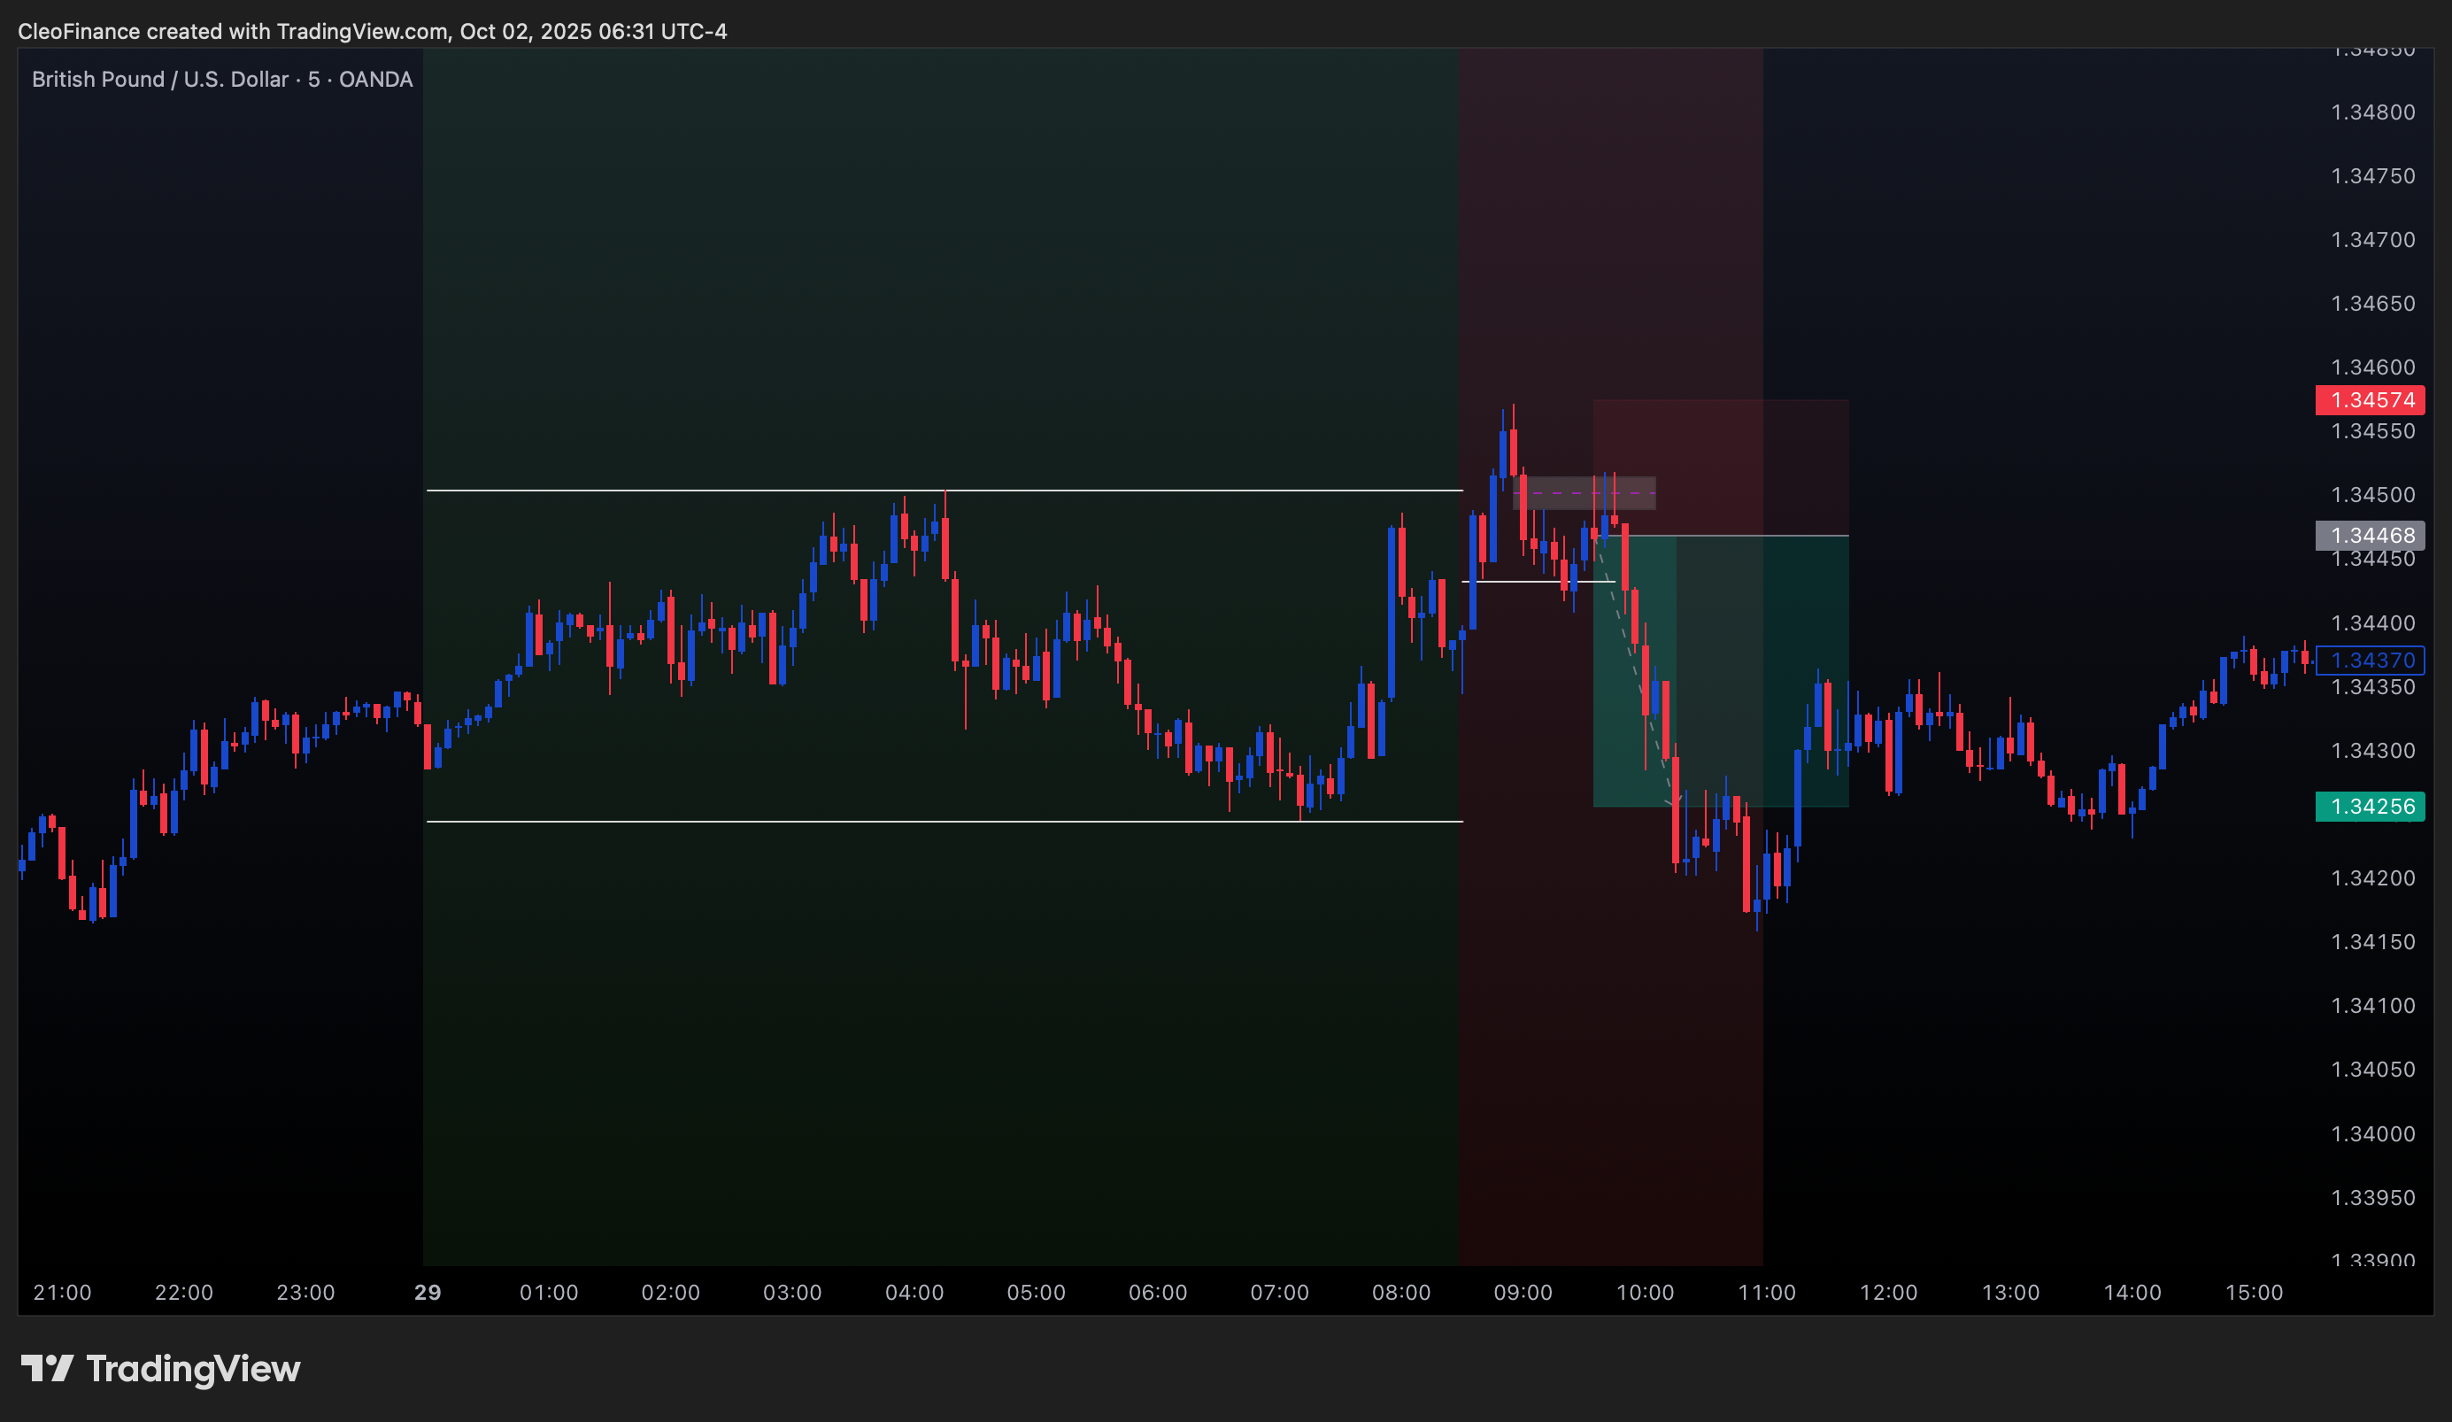The height and width of the screenshot is (1422, 2452).
Task: Click the 21:00 time axis label
Action: click(x=62, y=1293)
